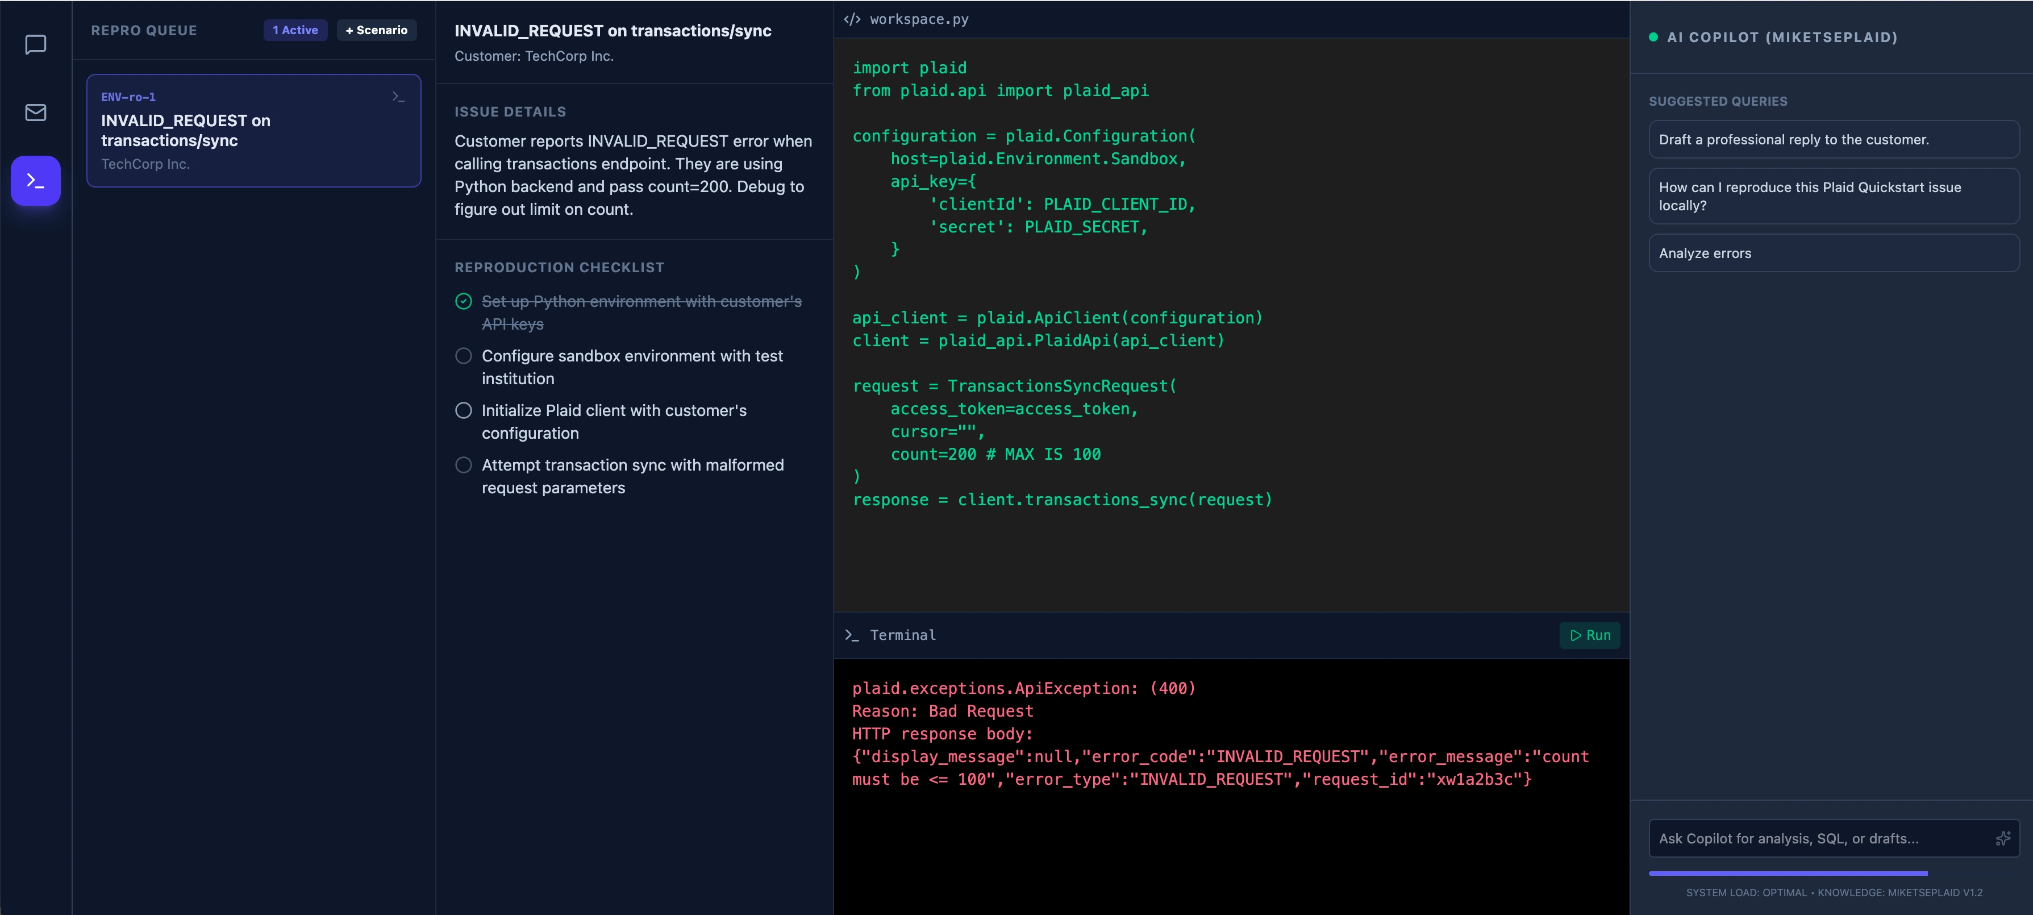The image size is (2033, 915).
Task: Click INVALID_REQUEST on transactions/sync page title
Action: coord(613,31)
